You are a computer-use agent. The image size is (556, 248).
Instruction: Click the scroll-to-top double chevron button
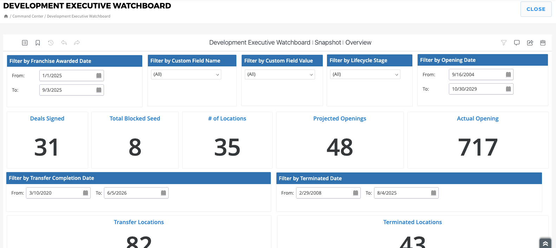coord(545,243)
